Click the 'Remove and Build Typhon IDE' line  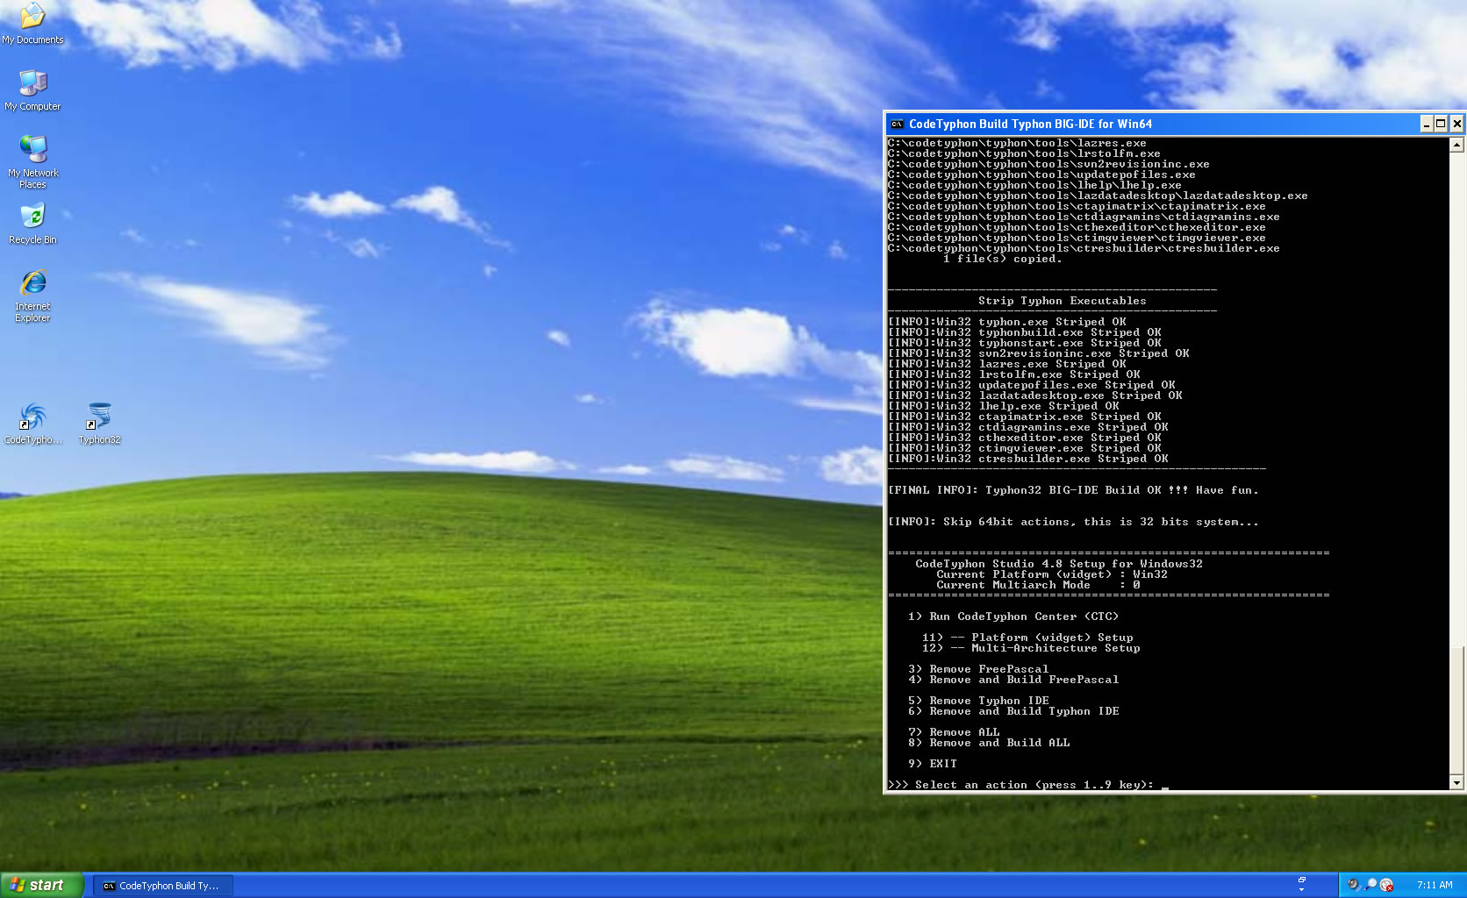[x=1013, y=711]
